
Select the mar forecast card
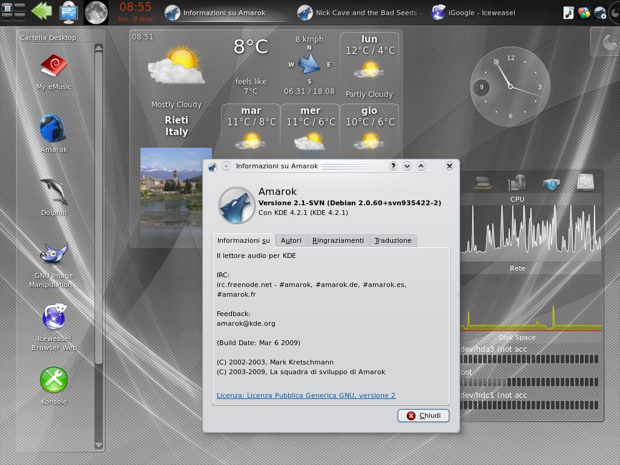click(251, 131)
